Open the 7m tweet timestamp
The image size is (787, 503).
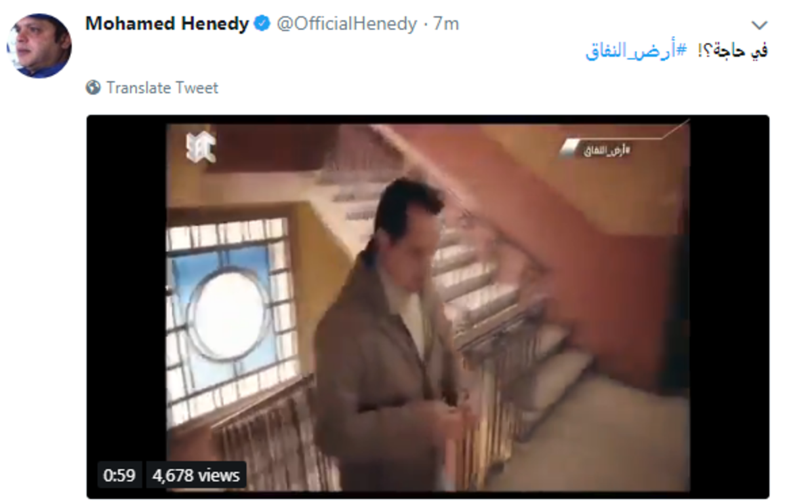point(447,24)
